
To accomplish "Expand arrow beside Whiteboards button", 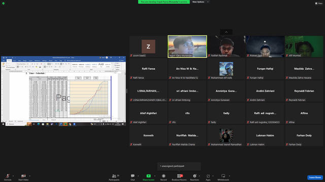I will (x=230, y=176).
